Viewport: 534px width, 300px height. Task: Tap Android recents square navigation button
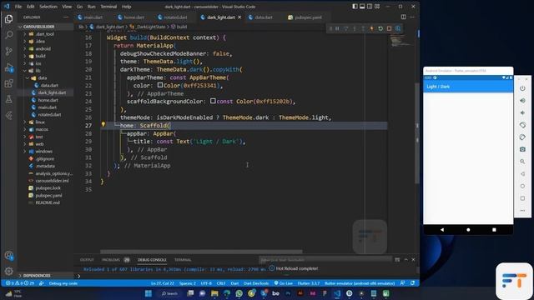coord(494,230)
